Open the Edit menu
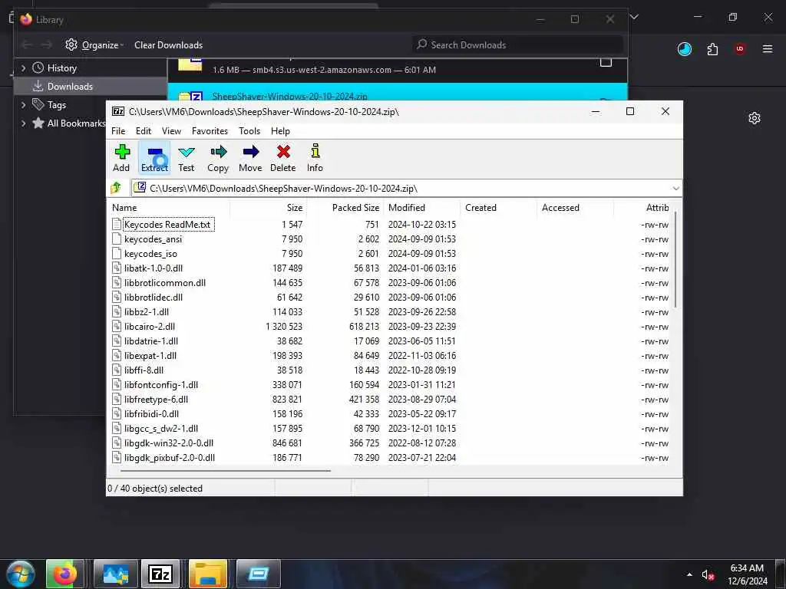 click(x=144, y=130)
